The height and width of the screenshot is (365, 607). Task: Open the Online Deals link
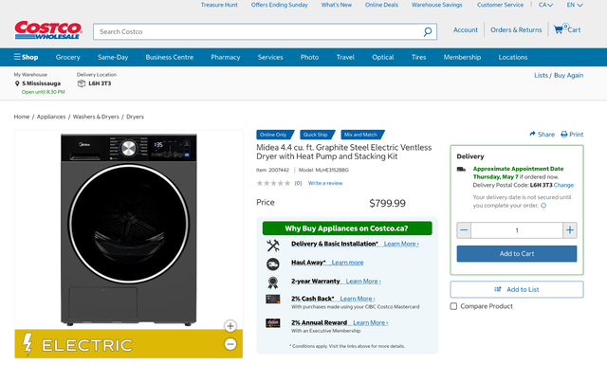click(x=381, y=5)
